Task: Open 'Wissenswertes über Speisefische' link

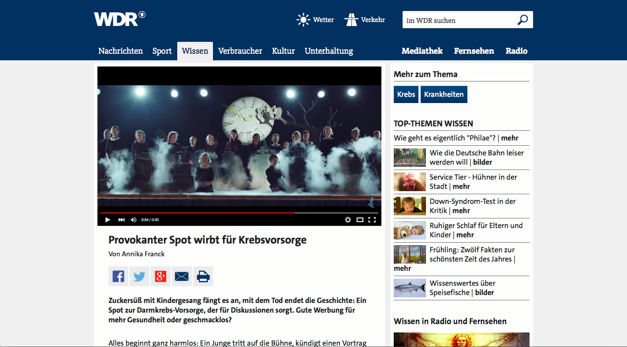Action: tap(463, 288)
